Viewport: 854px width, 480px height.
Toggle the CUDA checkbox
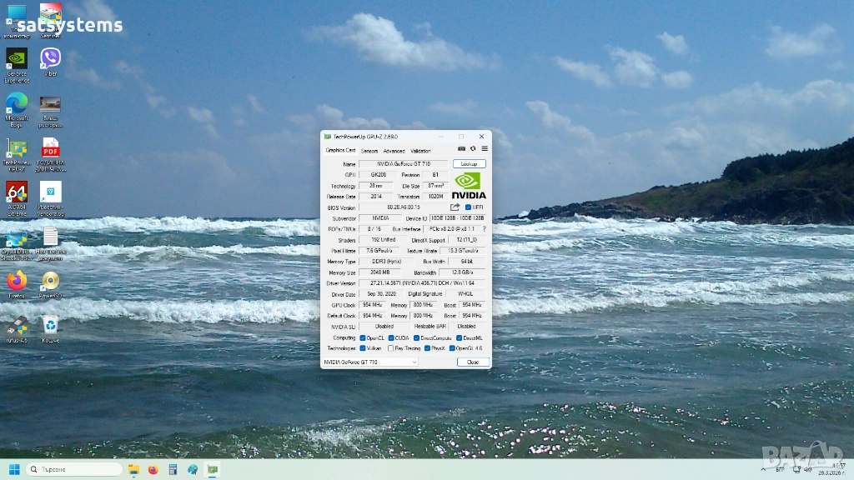pyautogui.click(x=390, y=337)
